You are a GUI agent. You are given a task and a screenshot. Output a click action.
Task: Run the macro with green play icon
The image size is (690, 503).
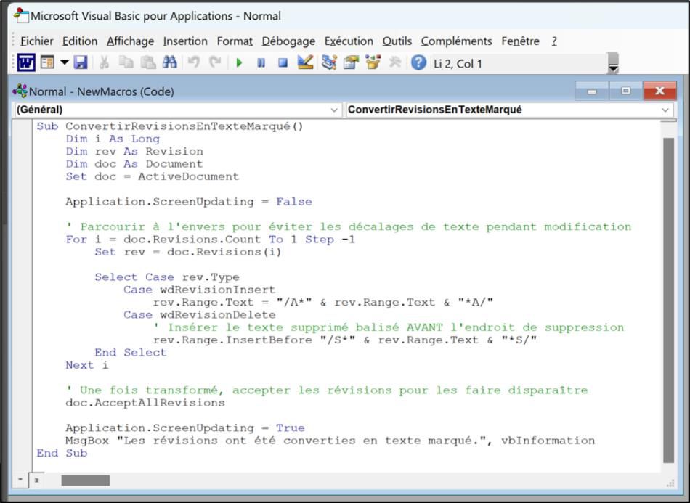point(239,63)
